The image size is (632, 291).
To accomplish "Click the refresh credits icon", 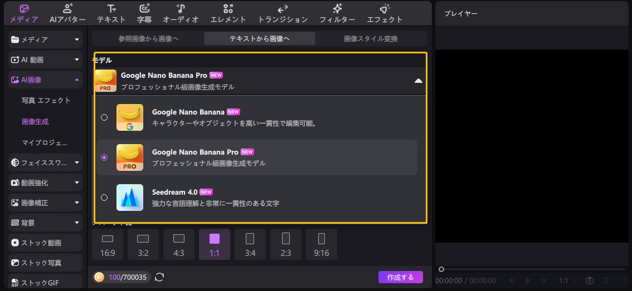I will point(159,277).
